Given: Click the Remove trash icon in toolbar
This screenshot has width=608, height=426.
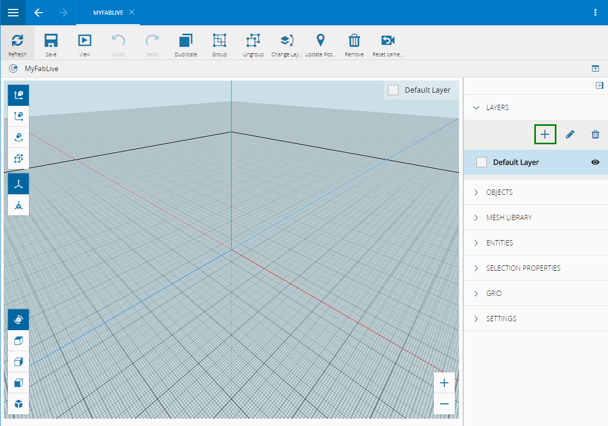Looking at the screenshot, I should click(x=354, y=41).
